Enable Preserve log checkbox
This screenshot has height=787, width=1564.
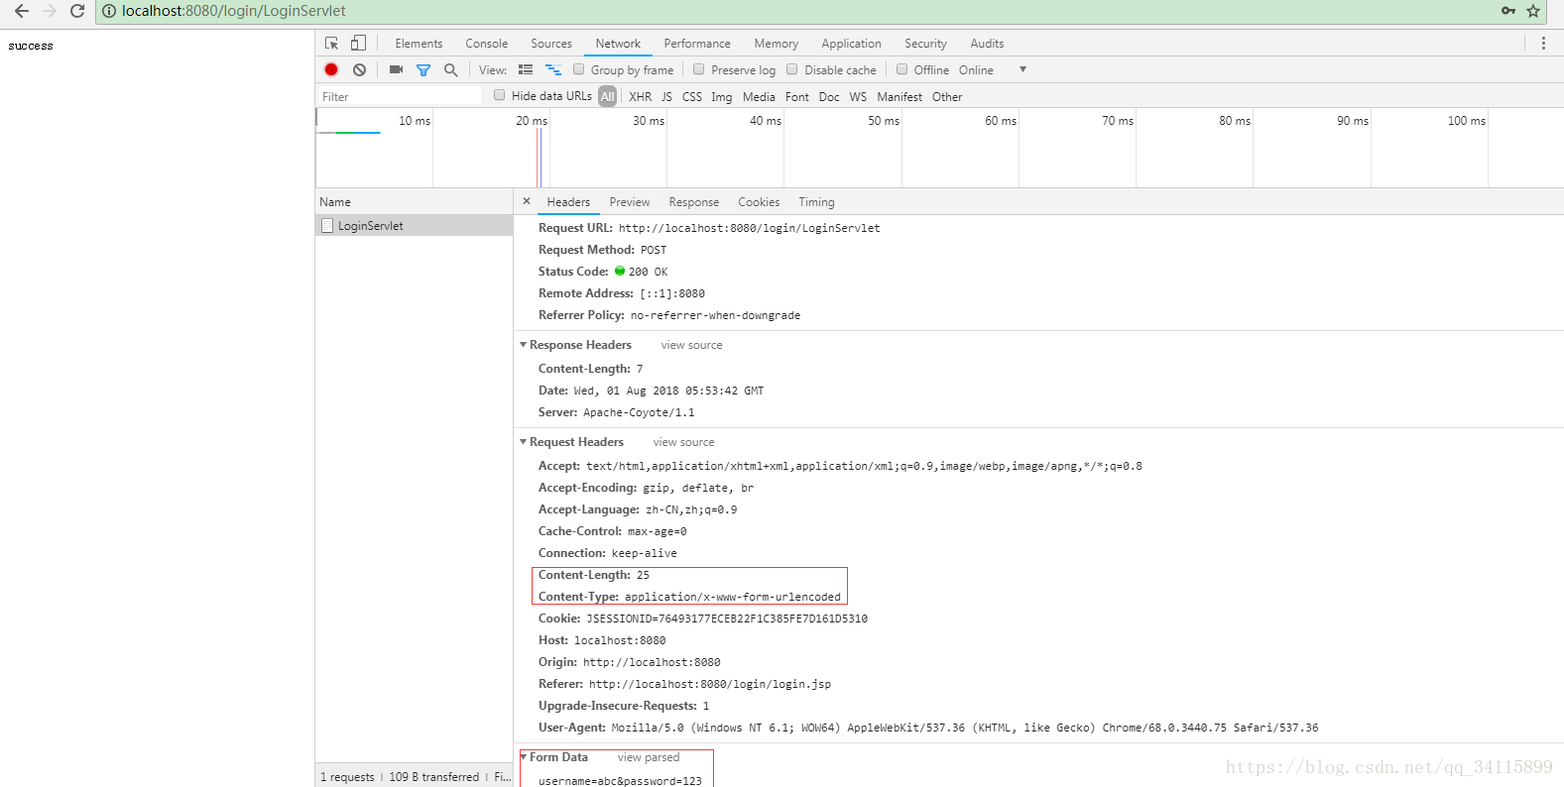tap(699, 69)
